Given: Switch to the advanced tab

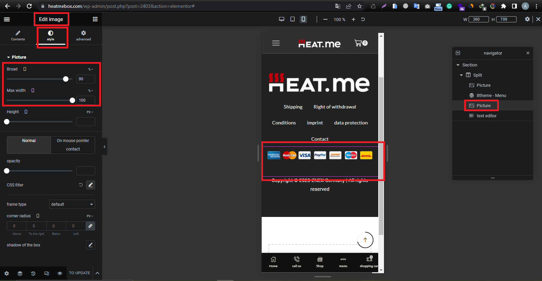Looking at the screenshot, I should point(84,36).
